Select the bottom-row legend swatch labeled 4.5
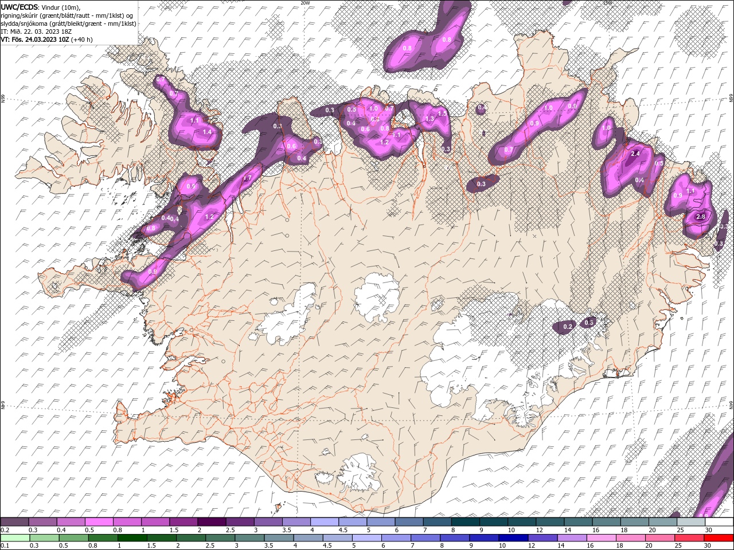734x550 pixels. (337, 538)
